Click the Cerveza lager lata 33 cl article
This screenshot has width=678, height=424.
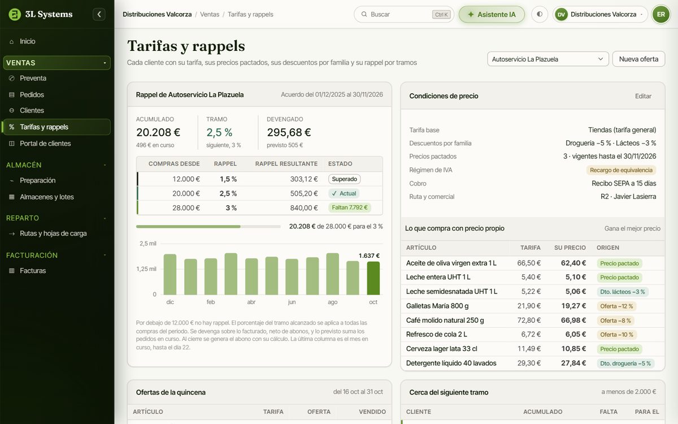(442, 349)
